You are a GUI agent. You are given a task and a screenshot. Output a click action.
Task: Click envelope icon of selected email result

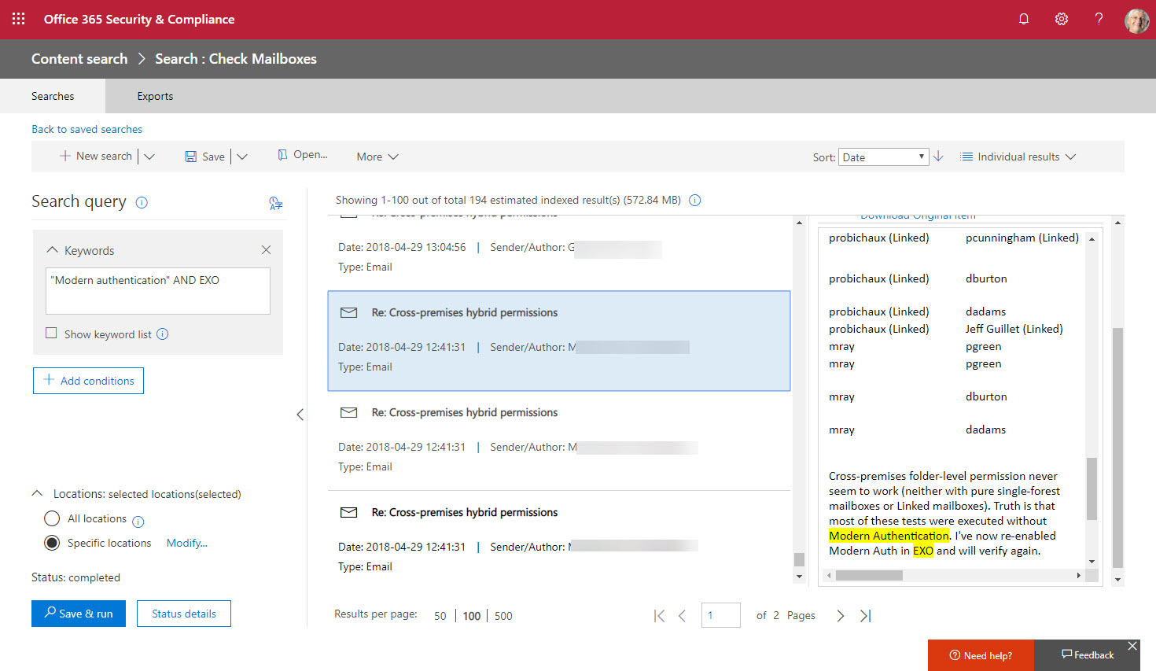[348, 312]
